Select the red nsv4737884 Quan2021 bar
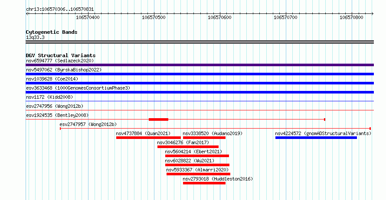 coord(148,138)
